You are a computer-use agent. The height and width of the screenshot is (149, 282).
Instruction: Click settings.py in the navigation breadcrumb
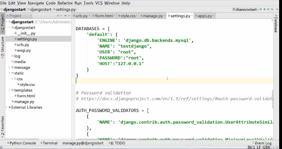[64, 9]
